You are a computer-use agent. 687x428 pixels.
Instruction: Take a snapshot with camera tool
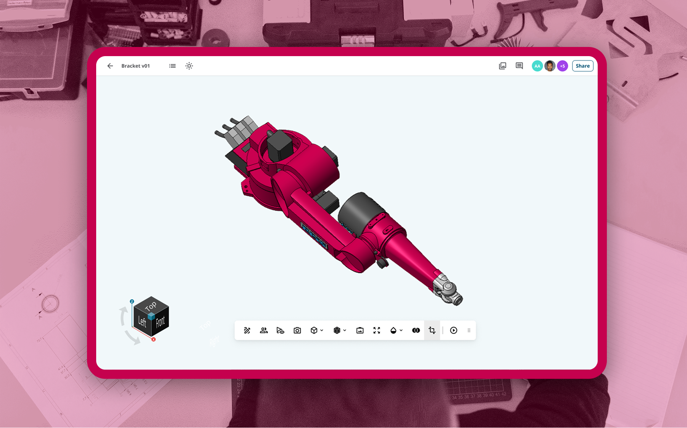coord(297,331)
